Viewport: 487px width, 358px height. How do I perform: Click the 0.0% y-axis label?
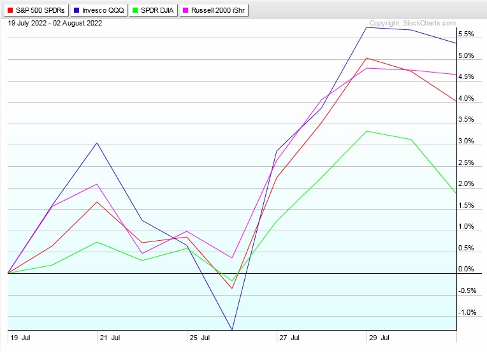[x=466, y=269]
